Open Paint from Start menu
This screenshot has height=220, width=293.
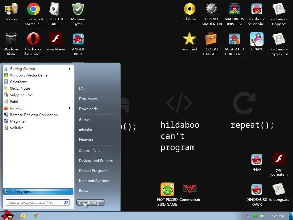pyautogui.click(x=38, y=102)
